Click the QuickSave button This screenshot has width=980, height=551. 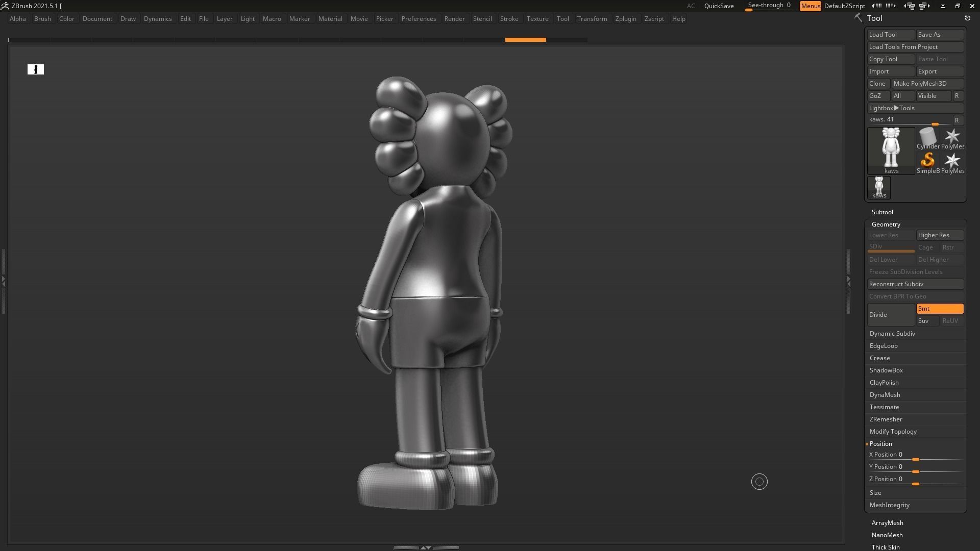click(x=719, y=6)
